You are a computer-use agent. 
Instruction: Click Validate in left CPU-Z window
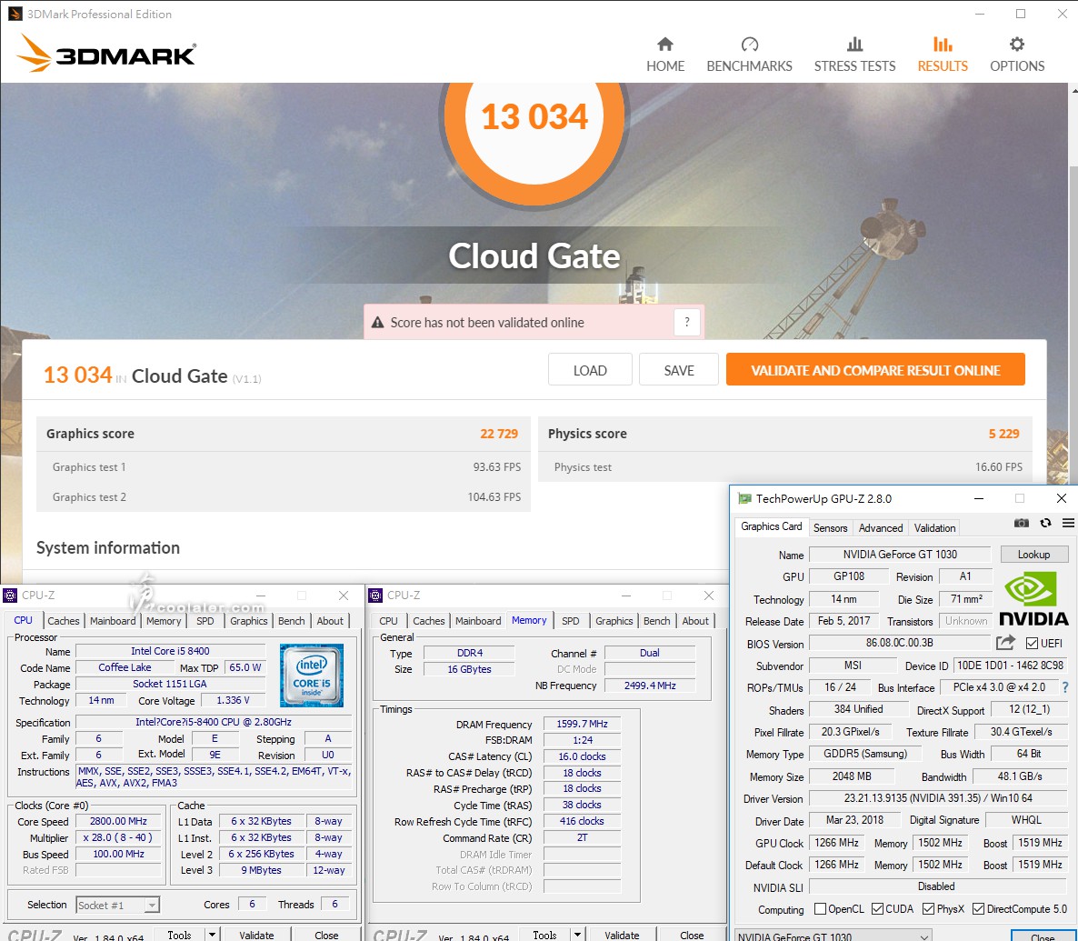click(256, 935)
